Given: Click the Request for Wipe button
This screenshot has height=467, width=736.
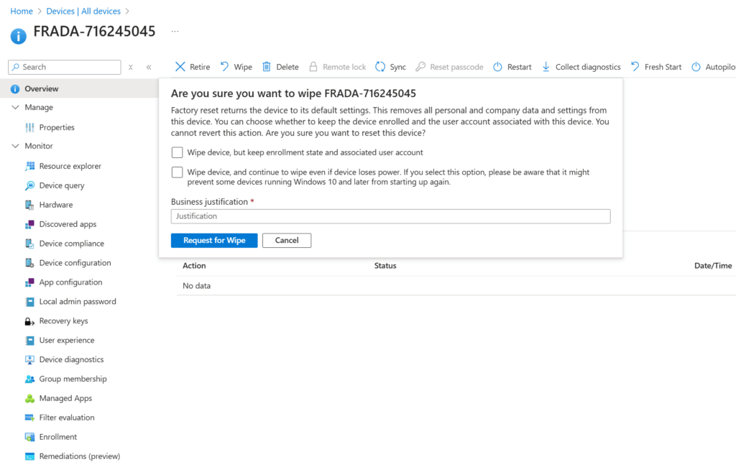Looking at the screenshot, I should click(x=214, y=240).
